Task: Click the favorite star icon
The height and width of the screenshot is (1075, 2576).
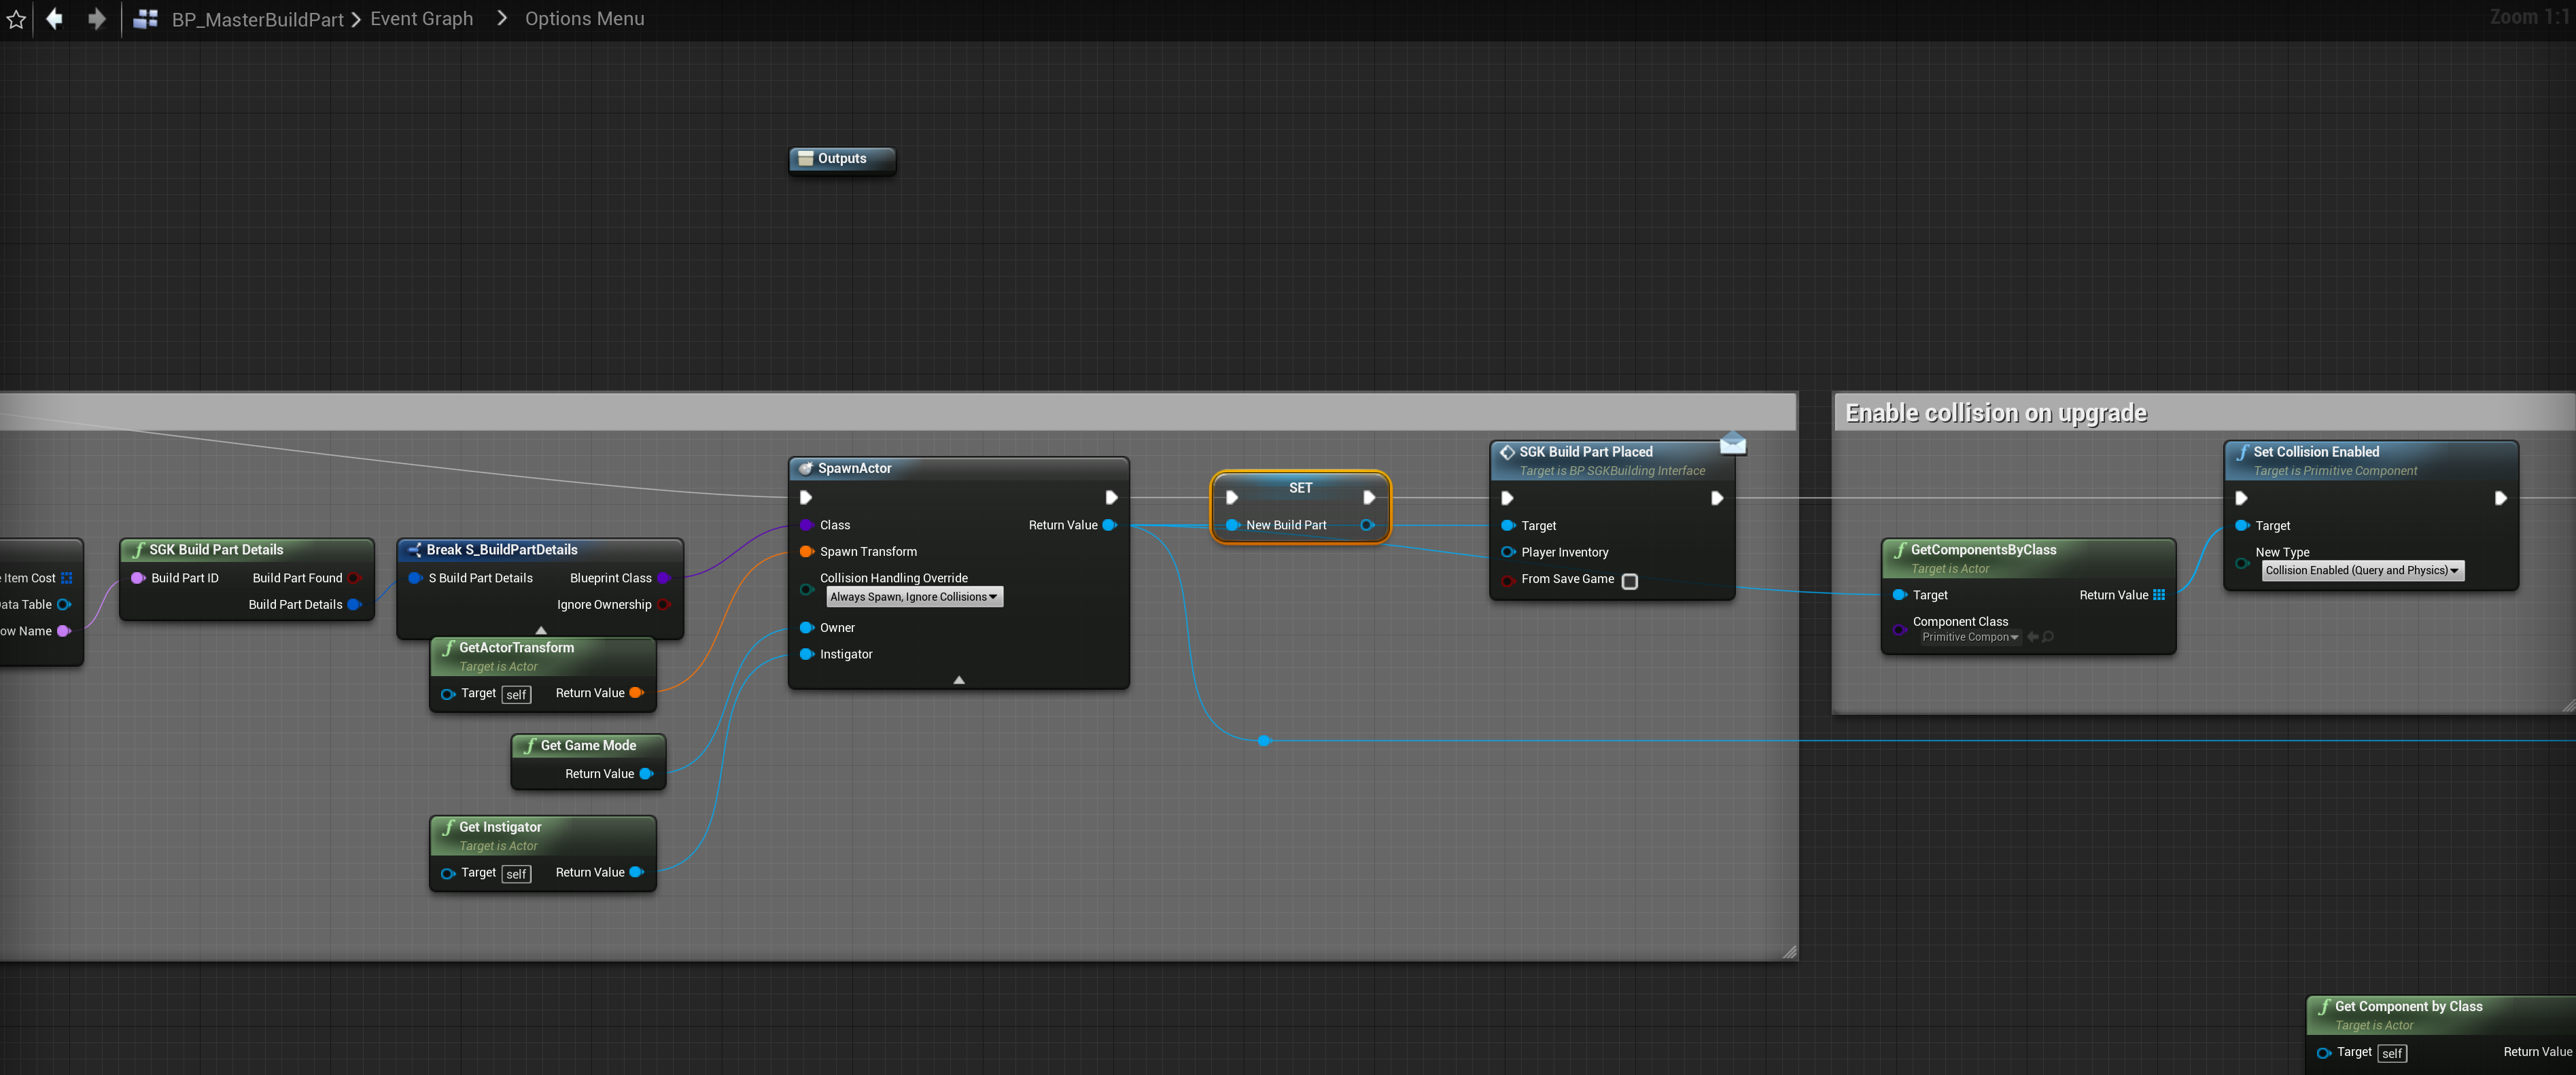Action: click(16, 19)
